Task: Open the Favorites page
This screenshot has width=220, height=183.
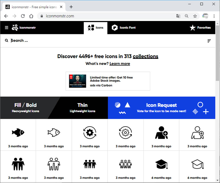Action: pyautogui.click(x=200, y=28)
